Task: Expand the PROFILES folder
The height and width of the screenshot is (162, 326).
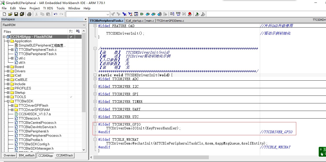Action: pyautogui.click(x=8, y=88)
